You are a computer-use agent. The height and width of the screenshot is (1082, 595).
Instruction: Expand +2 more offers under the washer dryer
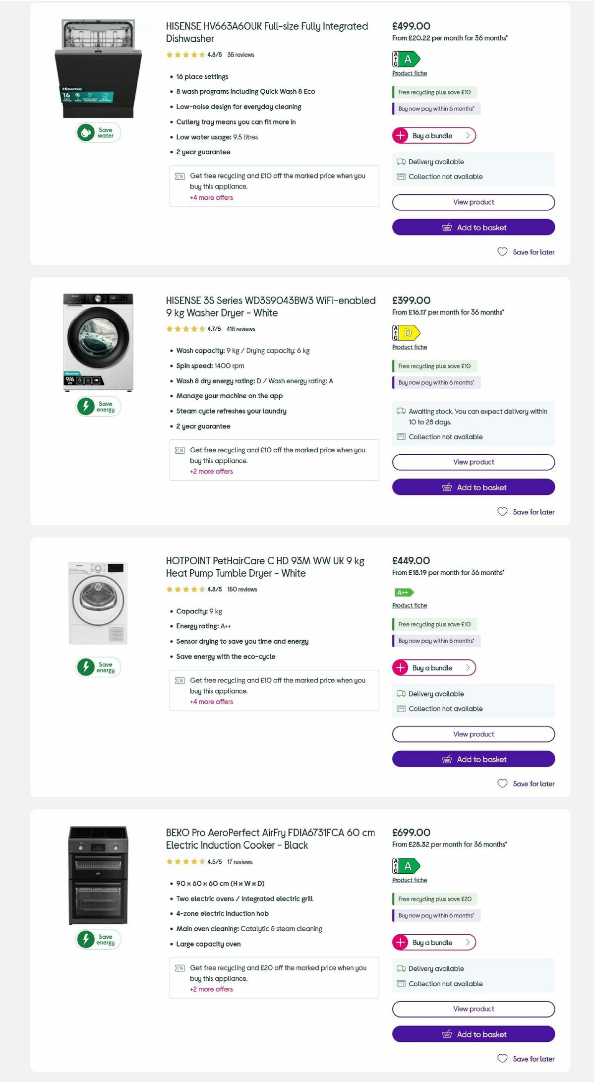click(x=211, y=471)
